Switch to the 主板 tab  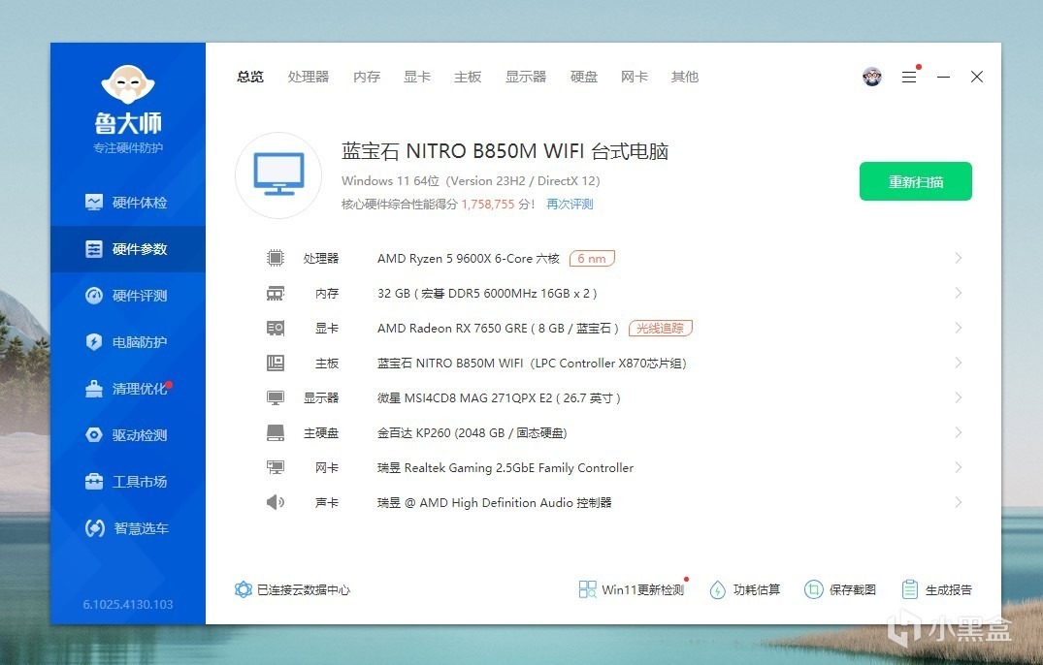[468, 77]
